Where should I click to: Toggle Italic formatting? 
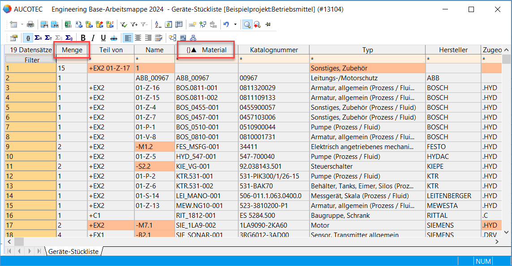[x=93, y=38]
